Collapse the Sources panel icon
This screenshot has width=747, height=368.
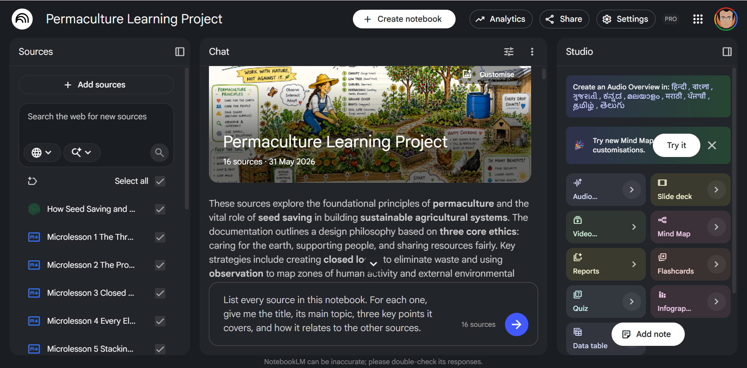(180, 52)
